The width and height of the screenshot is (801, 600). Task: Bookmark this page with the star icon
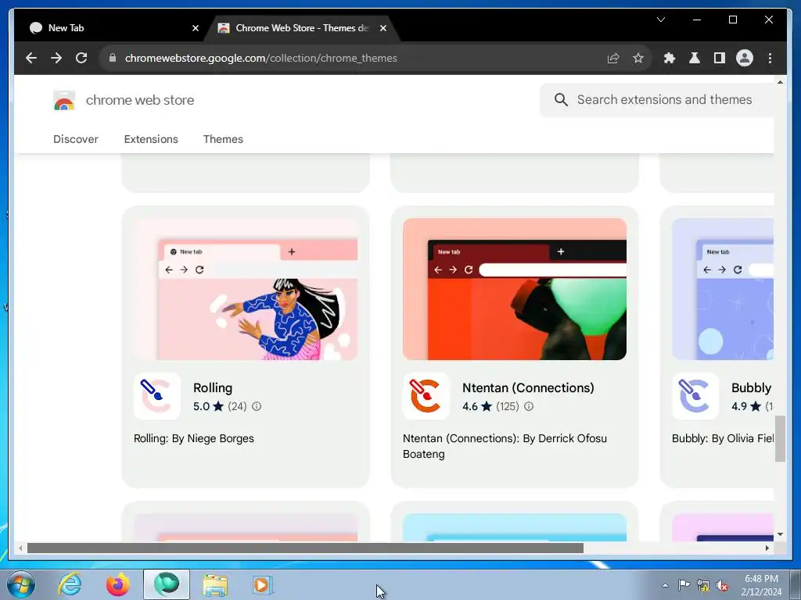tap(638, 58)
